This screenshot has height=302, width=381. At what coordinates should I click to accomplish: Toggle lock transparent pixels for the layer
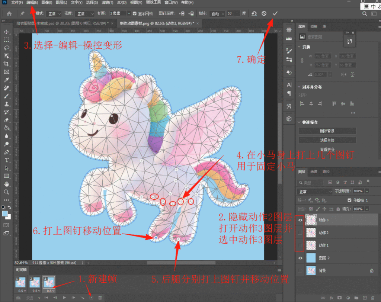(311, 209)
